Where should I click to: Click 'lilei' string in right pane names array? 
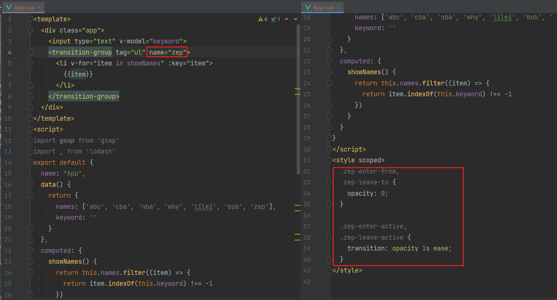[502, 17]
